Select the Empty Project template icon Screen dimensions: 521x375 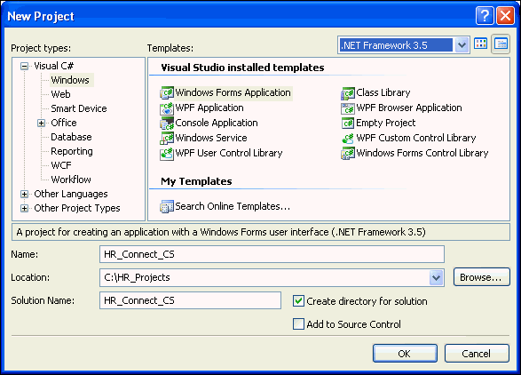(x=348, y=124)
